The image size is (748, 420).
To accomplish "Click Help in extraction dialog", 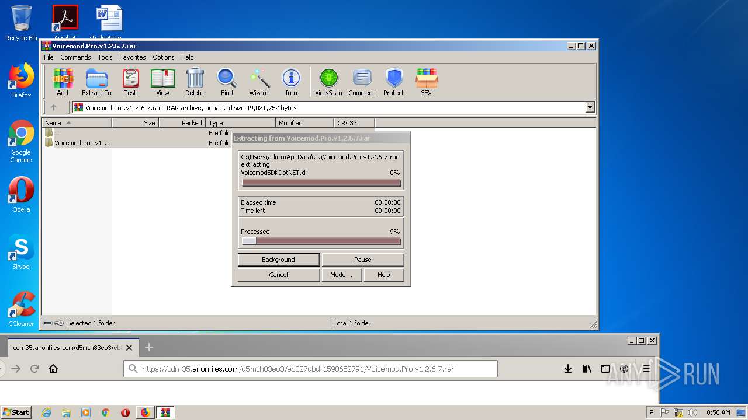I will tap(383, 275).
